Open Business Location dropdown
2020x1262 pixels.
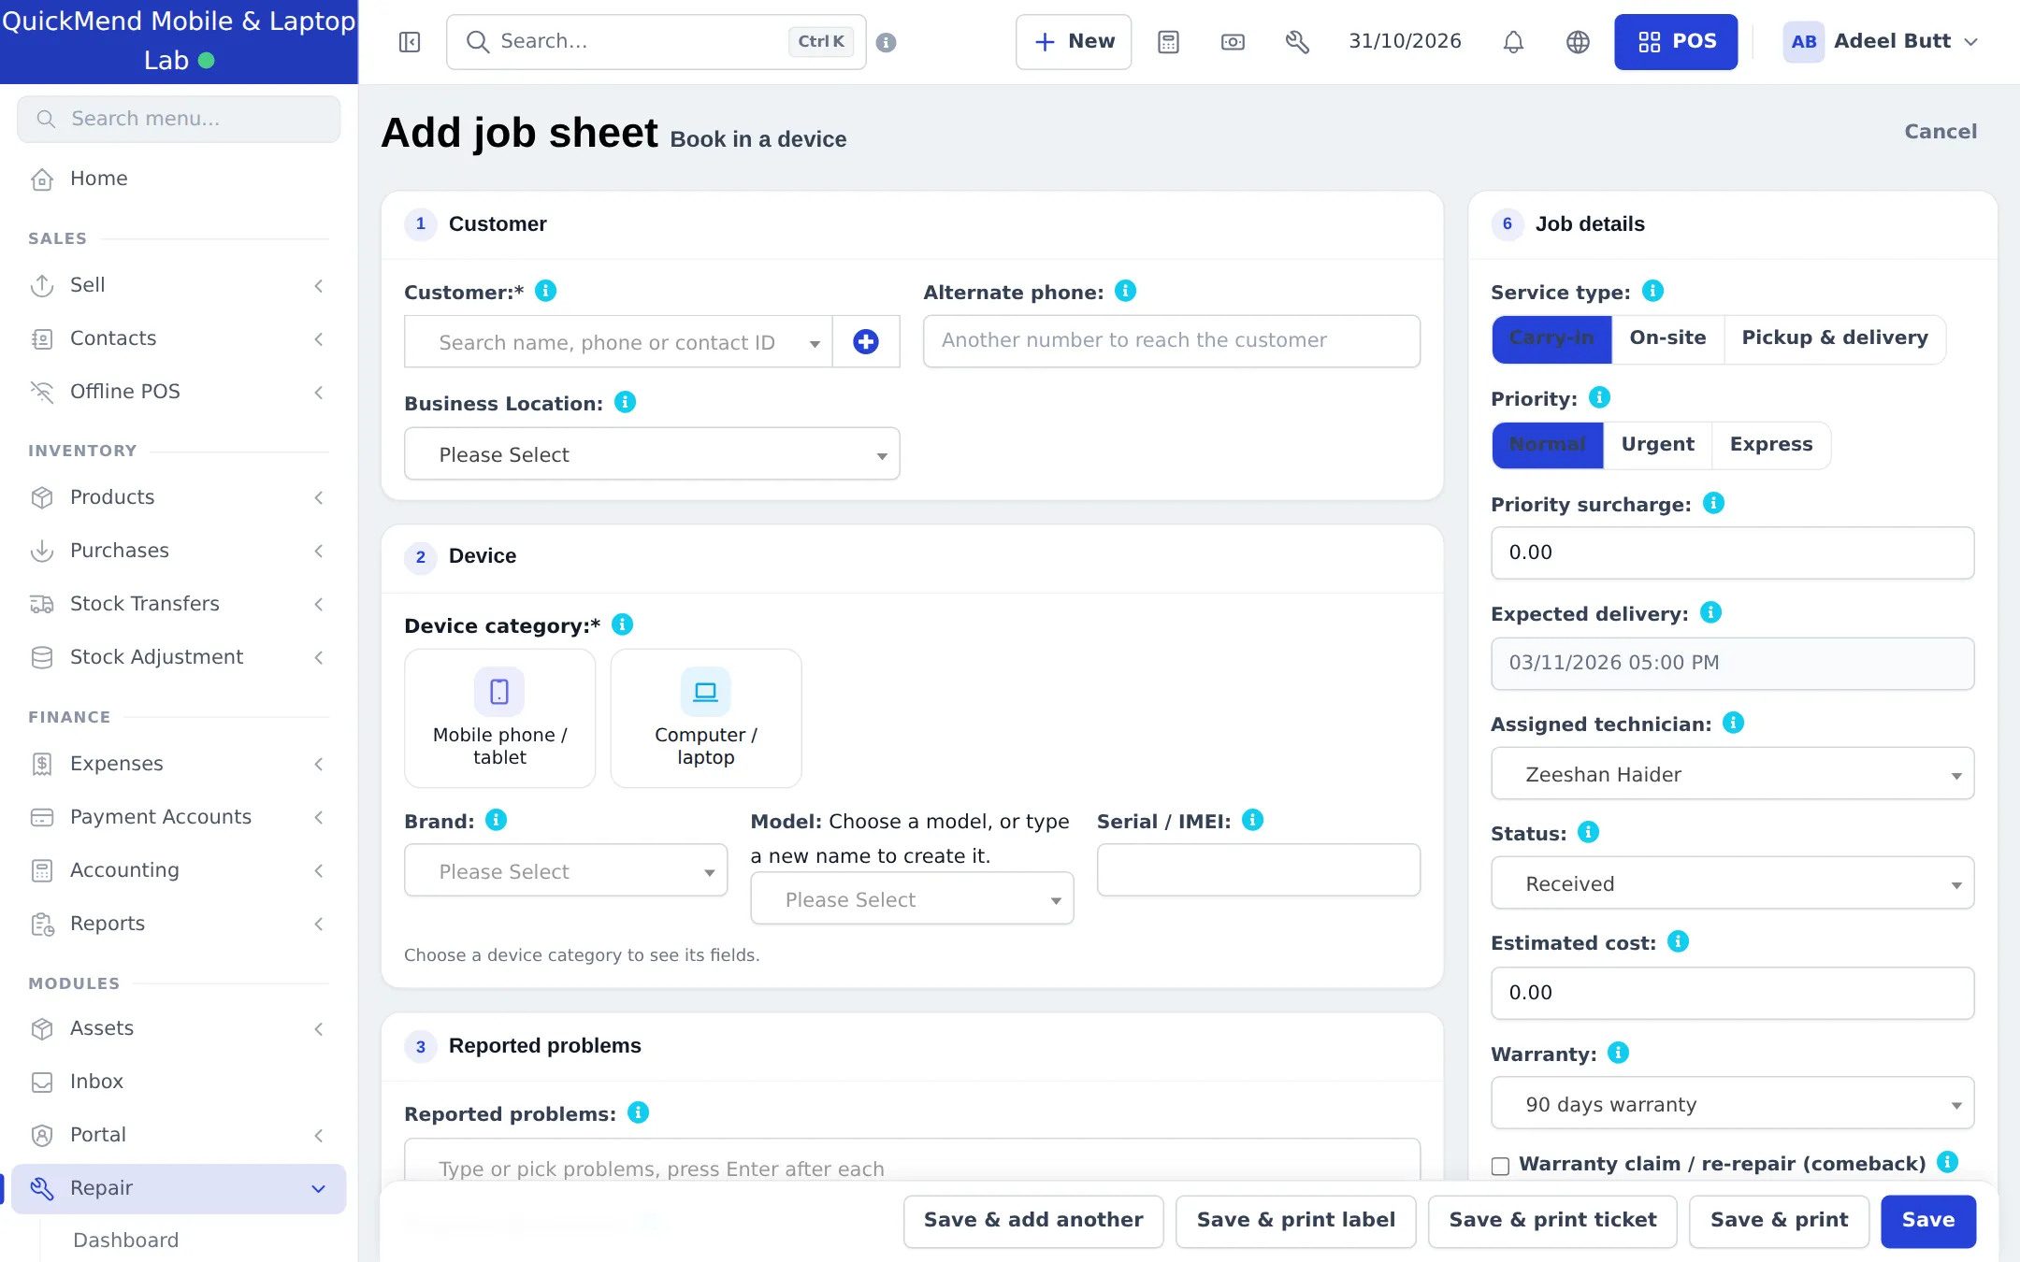(x=652, y=454)
